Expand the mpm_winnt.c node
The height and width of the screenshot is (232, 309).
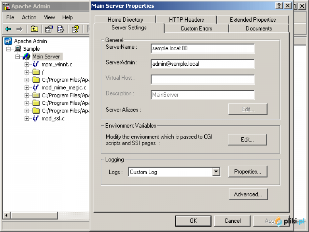[27, 64]
